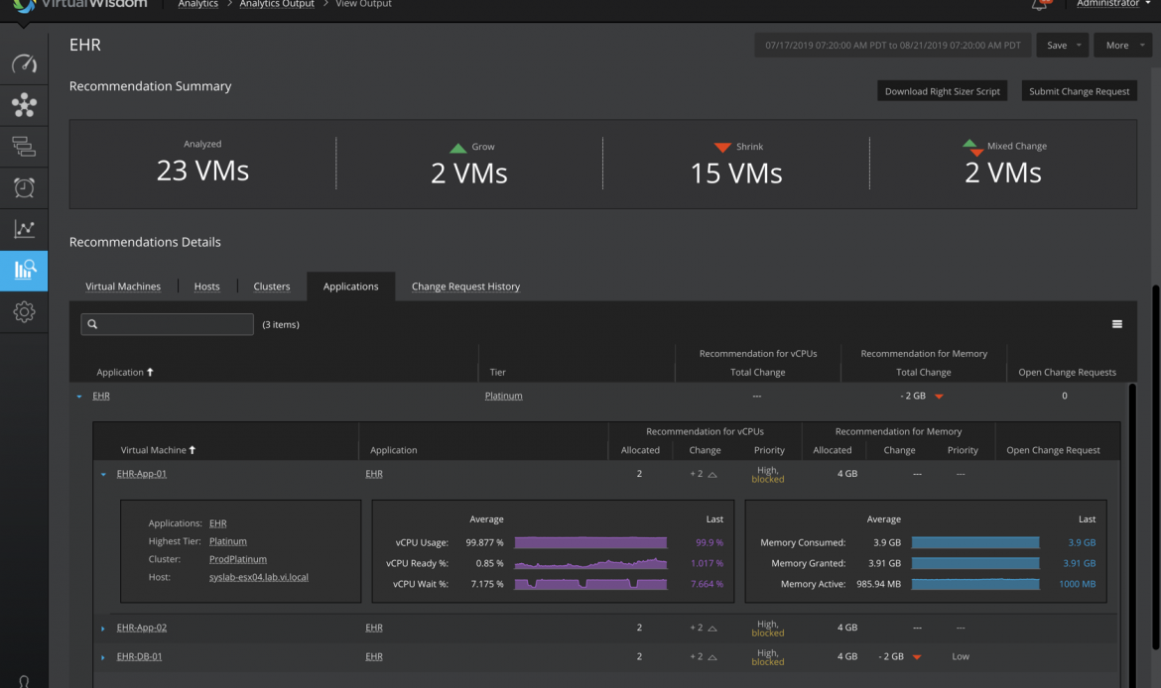Image resolution: width=1161 pixels, height=688 pixels.
Task: Expand the EHR-DB-01 virtual machine row
Action: [103, 657]
